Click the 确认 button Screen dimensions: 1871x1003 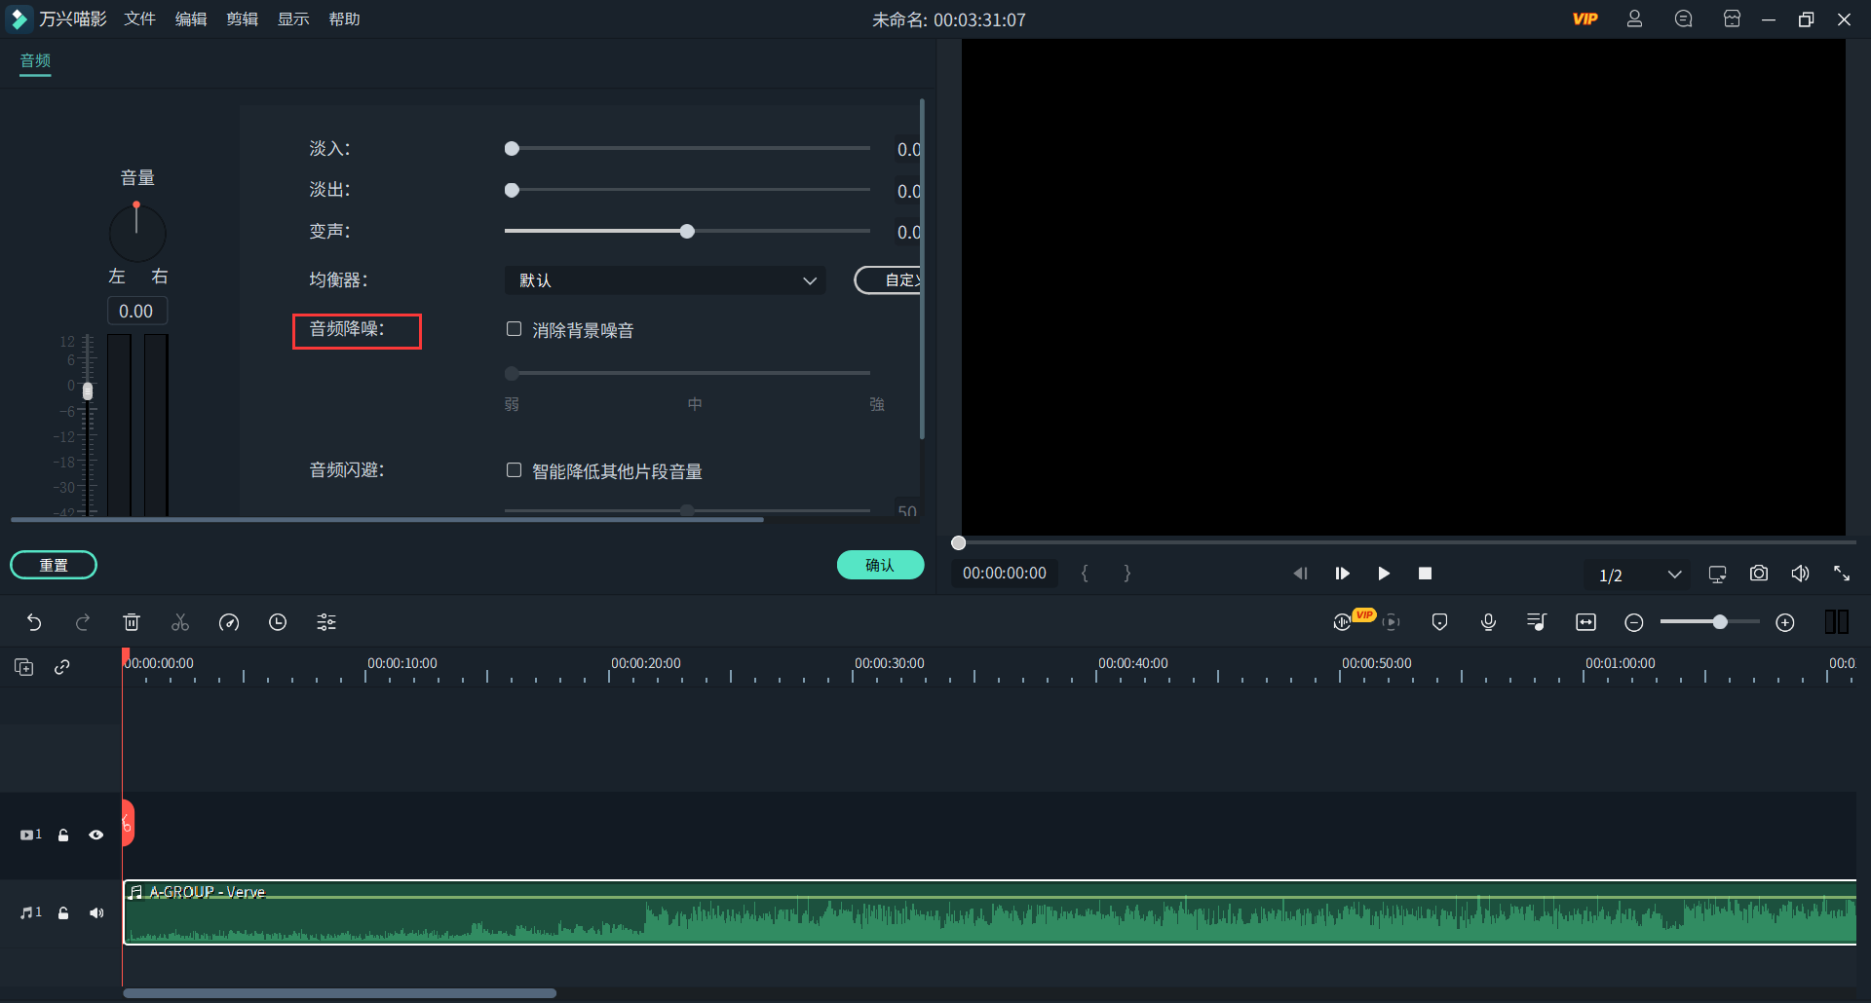[880, 565]
